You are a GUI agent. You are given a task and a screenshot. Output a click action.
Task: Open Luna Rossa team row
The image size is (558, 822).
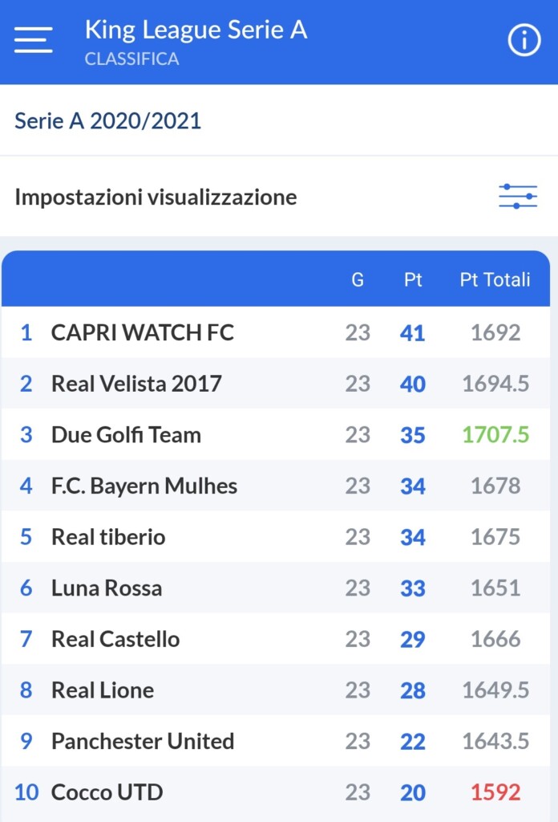[107, 588]
